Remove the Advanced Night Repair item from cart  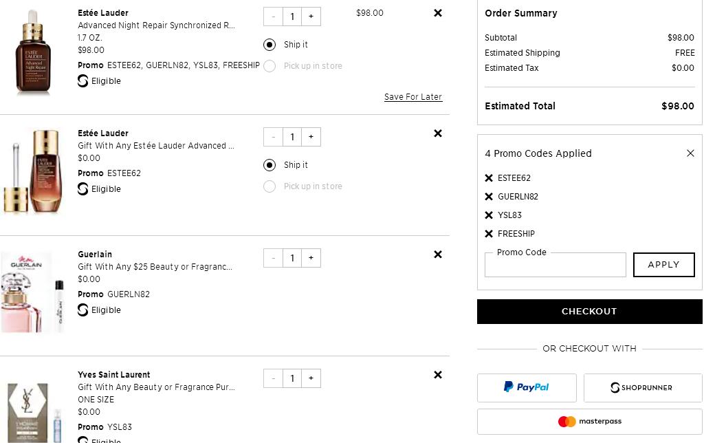pyautogui.click(x=438, y=13)
